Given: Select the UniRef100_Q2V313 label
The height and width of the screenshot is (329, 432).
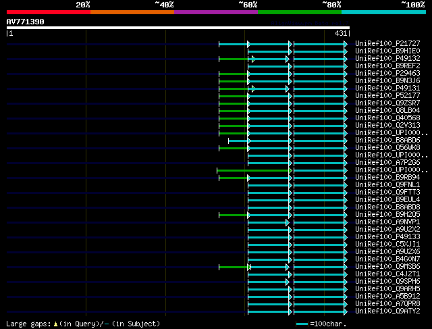Looking at the screenshot, I should [387, 126].
